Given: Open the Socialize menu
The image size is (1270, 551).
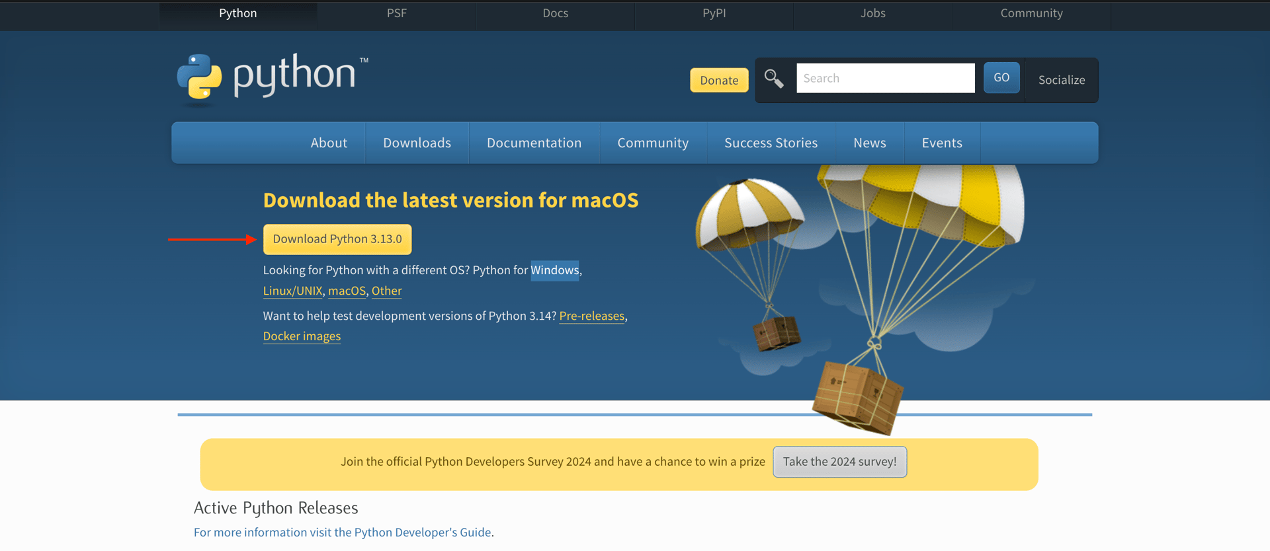Looking at the screenshot, I should click(1062, 80).
